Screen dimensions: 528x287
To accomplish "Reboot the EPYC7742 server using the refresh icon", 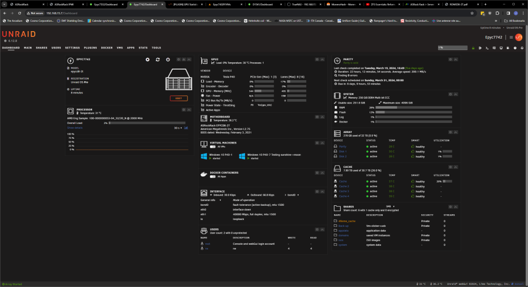I will point(157,60).
